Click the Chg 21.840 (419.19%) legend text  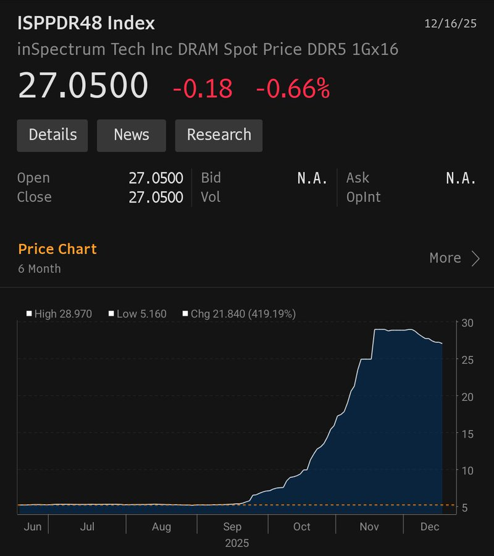tap(243, 314)
